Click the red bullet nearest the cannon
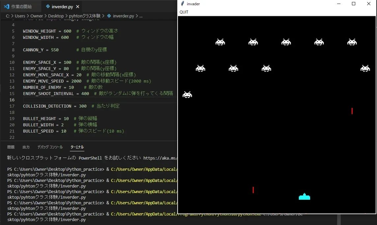 [x=253, y=190]
